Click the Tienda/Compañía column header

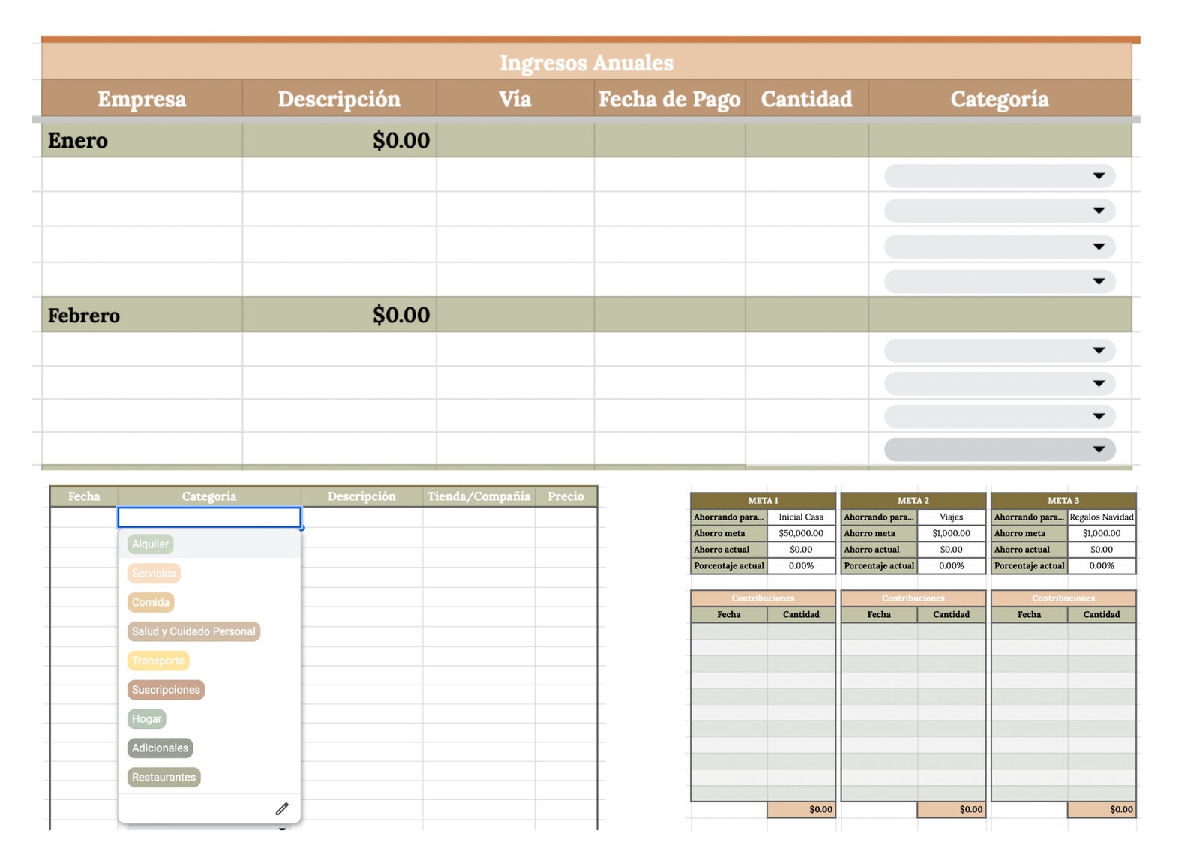[478, 496]
